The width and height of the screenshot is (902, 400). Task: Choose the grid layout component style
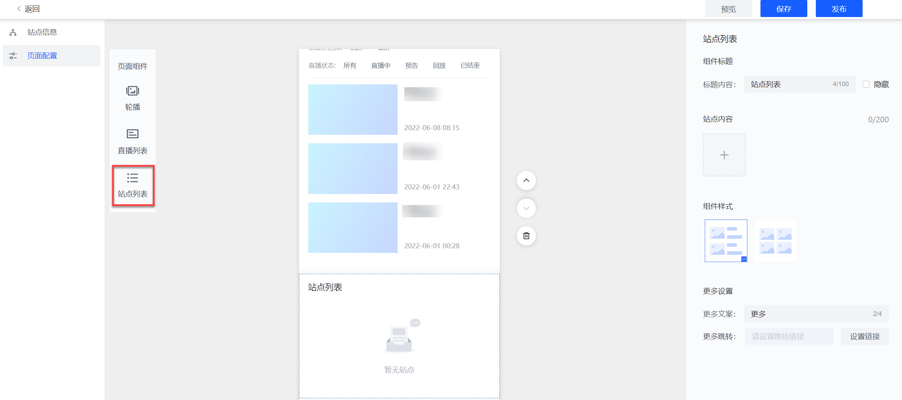(x=775, y=241)
